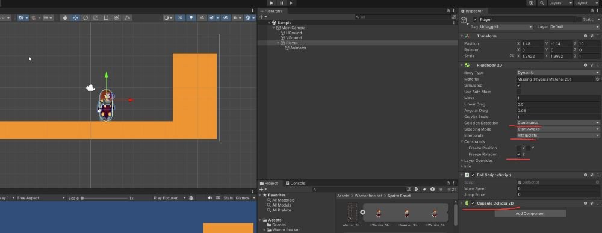Toggle scene visibility hidden-objects icon

226,17
